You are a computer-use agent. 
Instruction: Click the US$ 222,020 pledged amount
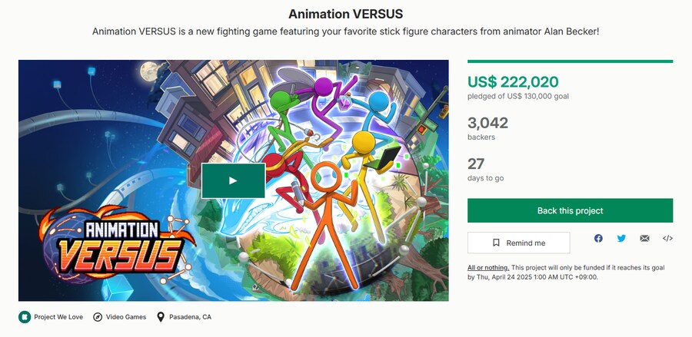513,81
